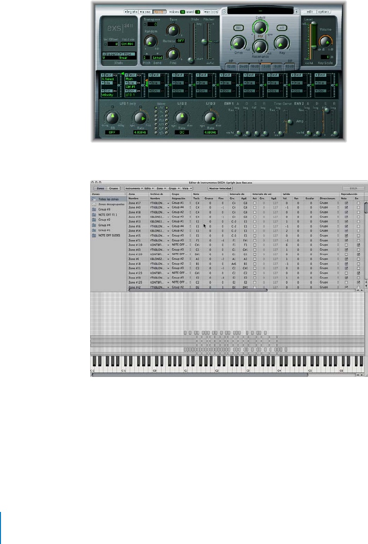Toggle the filter on/off button
The image size is (368, 544).
[281, 28]
